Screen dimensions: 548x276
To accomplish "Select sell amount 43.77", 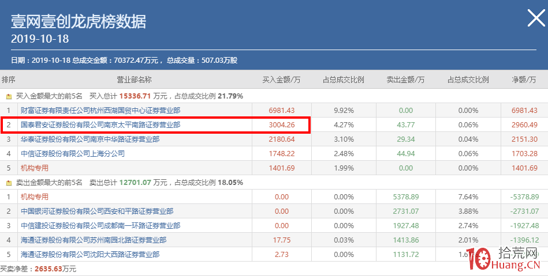I will point(406,125).
